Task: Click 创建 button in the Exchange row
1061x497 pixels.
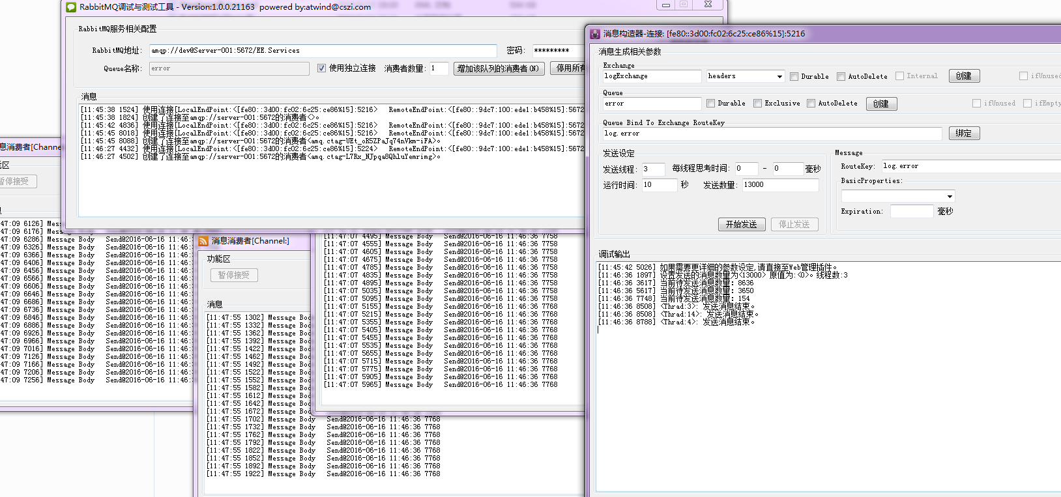Action: (963, 76)
